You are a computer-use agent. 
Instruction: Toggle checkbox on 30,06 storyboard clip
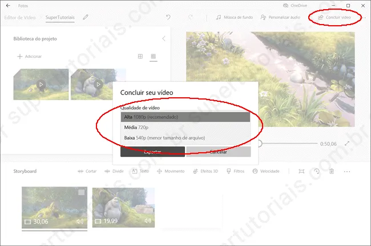pyautogui.click(x=81, y=192)
